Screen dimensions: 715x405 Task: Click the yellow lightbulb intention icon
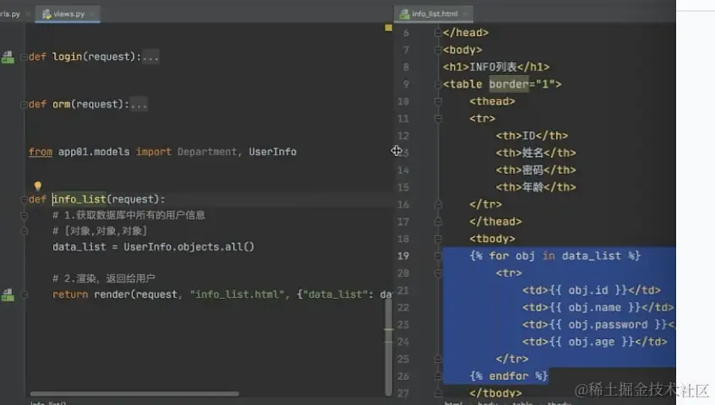pyautogui.click(x=38, y=186)
